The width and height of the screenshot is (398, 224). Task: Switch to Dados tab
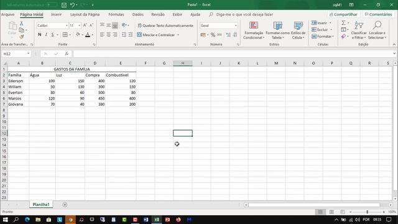pyautogui.click(x=138, y=14)
